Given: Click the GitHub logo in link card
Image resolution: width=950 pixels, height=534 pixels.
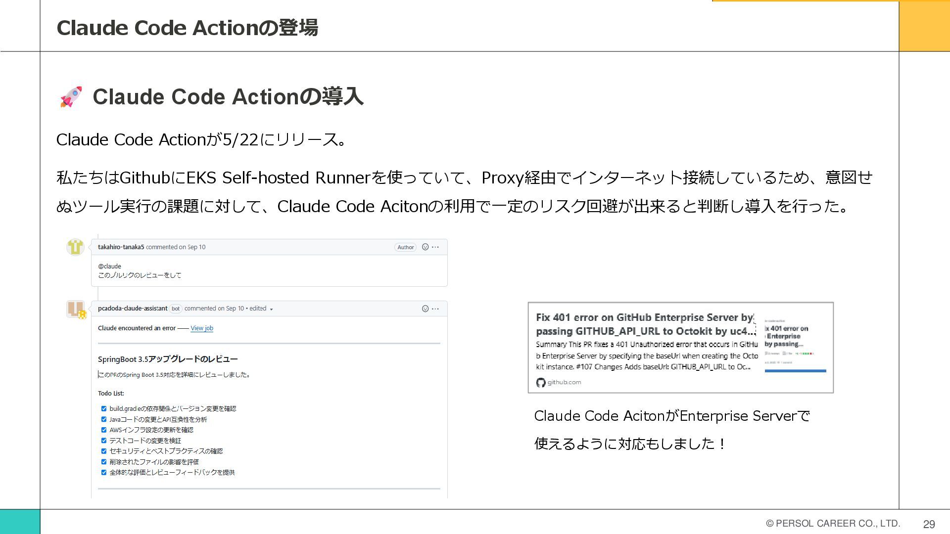Looking at the screenshot, I should click(541, 382).
